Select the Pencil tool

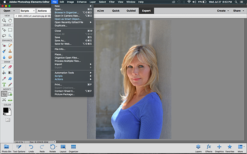point(10,85)
